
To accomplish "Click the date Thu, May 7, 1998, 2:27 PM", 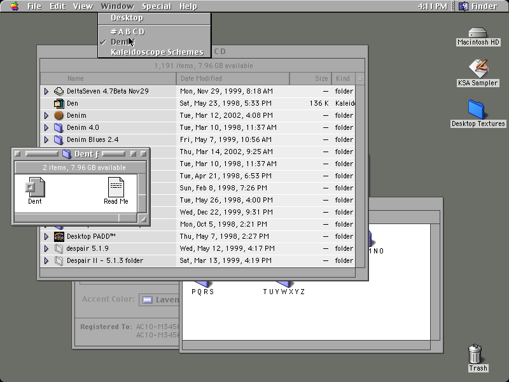I will 225,236.
